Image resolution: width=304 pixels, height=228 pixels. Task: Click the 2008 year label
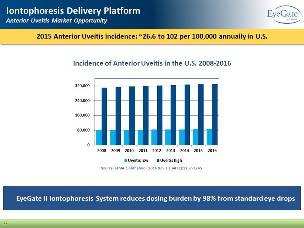102,151
